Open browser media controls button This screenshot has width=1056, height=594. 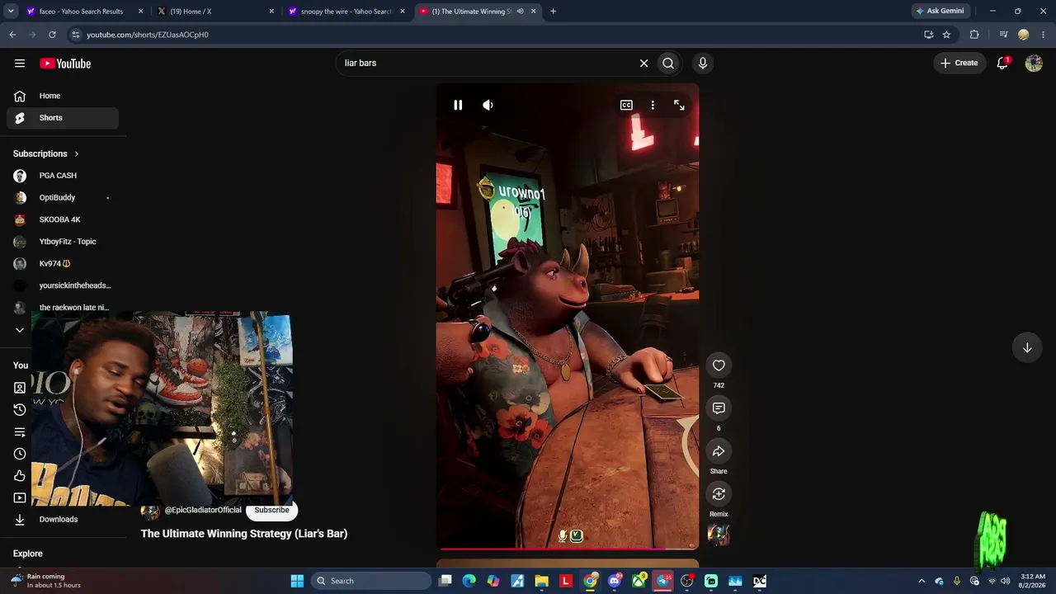point(1003,35)
